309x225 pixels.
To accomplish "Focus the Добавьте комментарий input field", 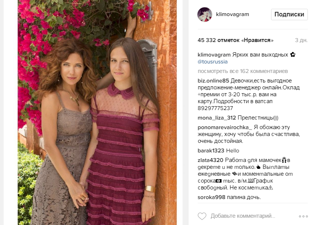I will 243,216.
